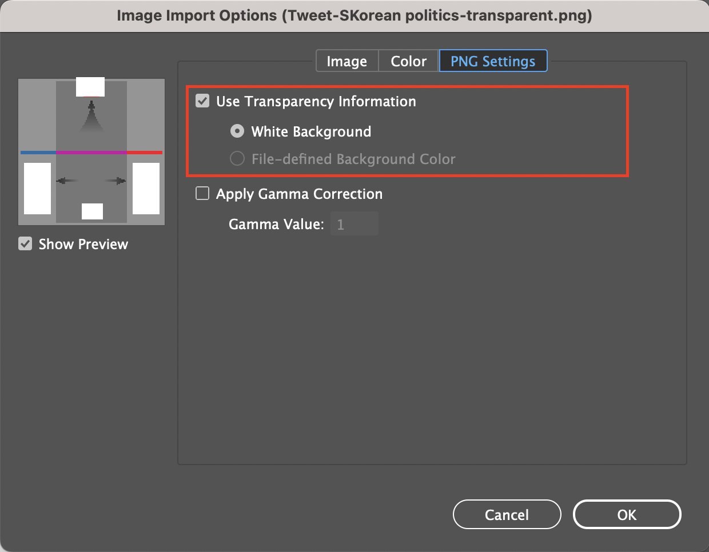This screenshot has height=552, width=709.
Task: Click OK to confirm import options
Action: point(627,514)
